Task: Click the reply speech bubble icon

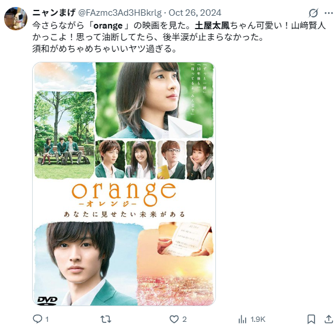Action: [x=37, y=320]
